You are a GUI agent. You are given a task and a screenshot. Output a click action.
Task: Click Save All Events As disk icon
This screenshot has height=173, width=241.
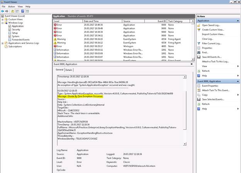[x=199, y=57]
